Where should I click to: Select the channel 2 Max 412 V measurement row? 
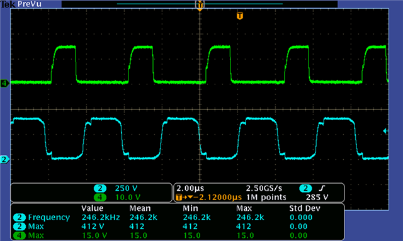pyautogui.click(x=178, y=227)
